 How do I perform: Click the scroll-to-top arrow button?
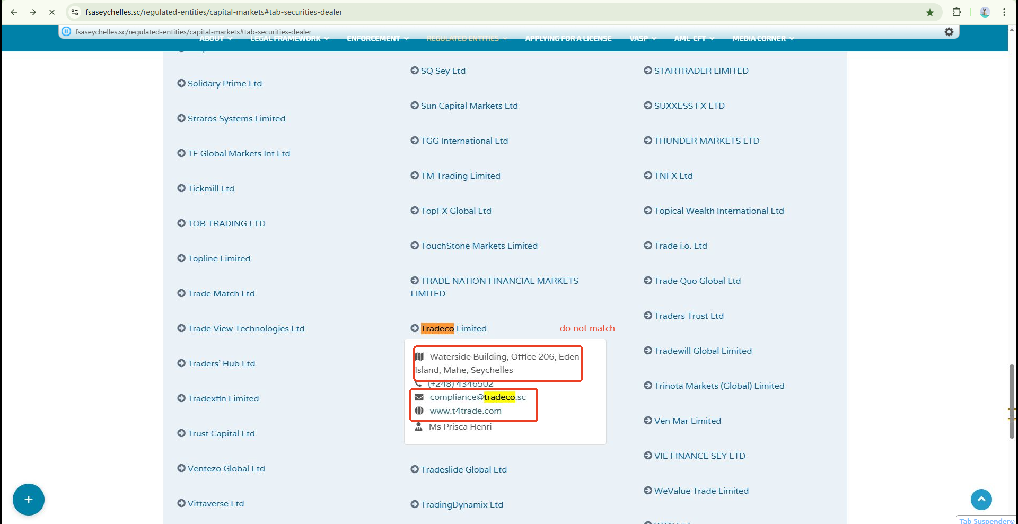pyautogui.click(x=981, y=499)
